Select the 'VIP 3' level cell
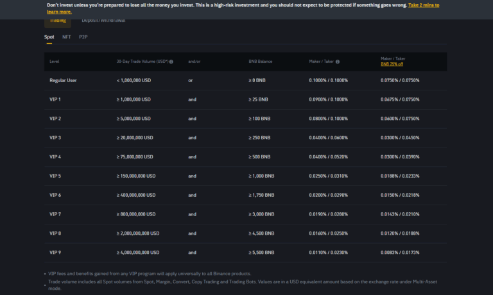The image size is (493, 295). coord(55,138)
